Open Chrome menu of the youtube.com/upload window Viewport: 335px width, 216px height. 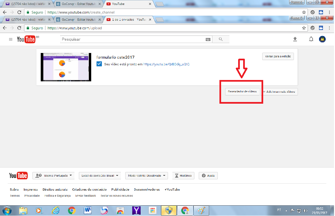(329, 28)
